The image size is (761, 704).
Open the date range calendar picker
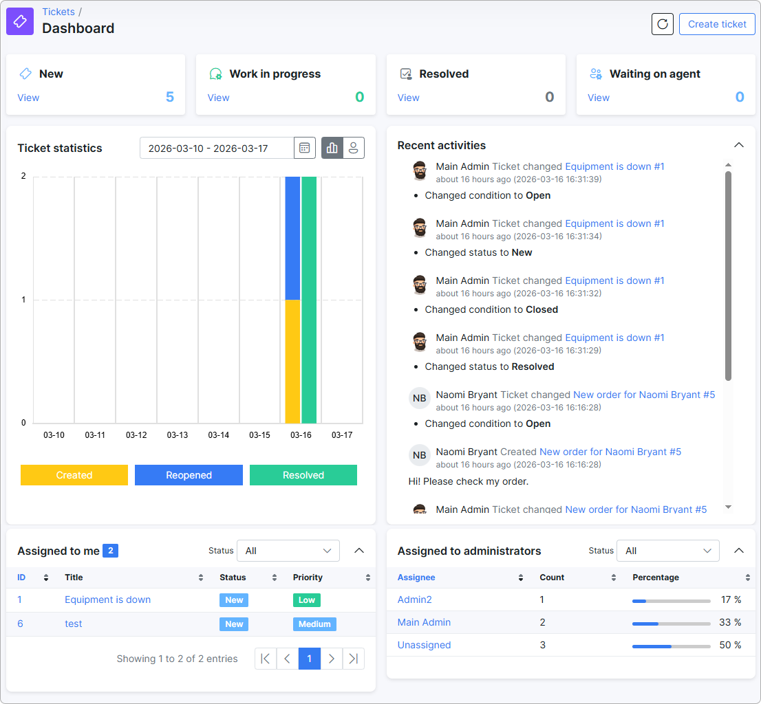pos(304,148)
